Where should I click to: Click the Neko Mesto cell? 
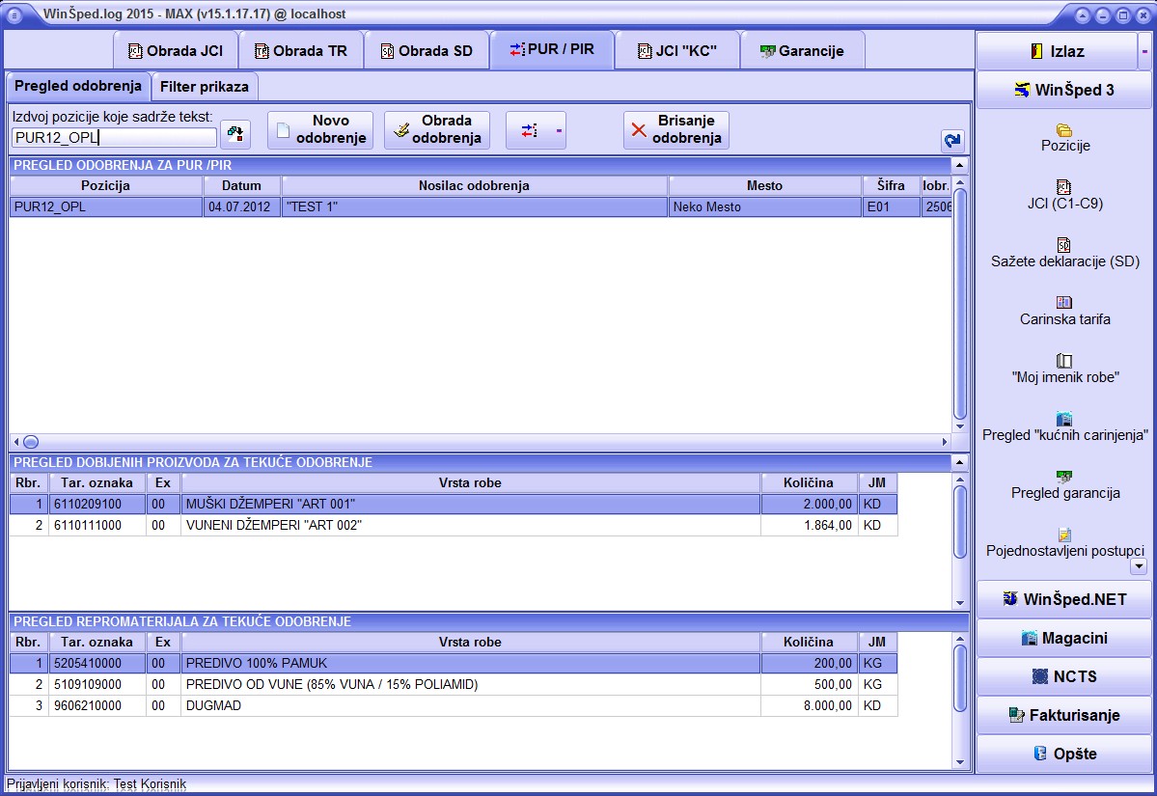764,207
